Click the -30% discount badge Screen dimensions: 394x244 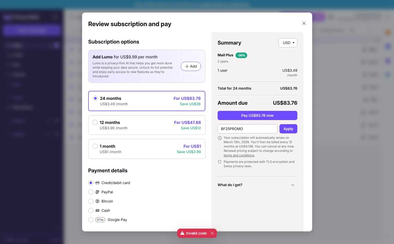pyautogui.click(x=241, y=55)
